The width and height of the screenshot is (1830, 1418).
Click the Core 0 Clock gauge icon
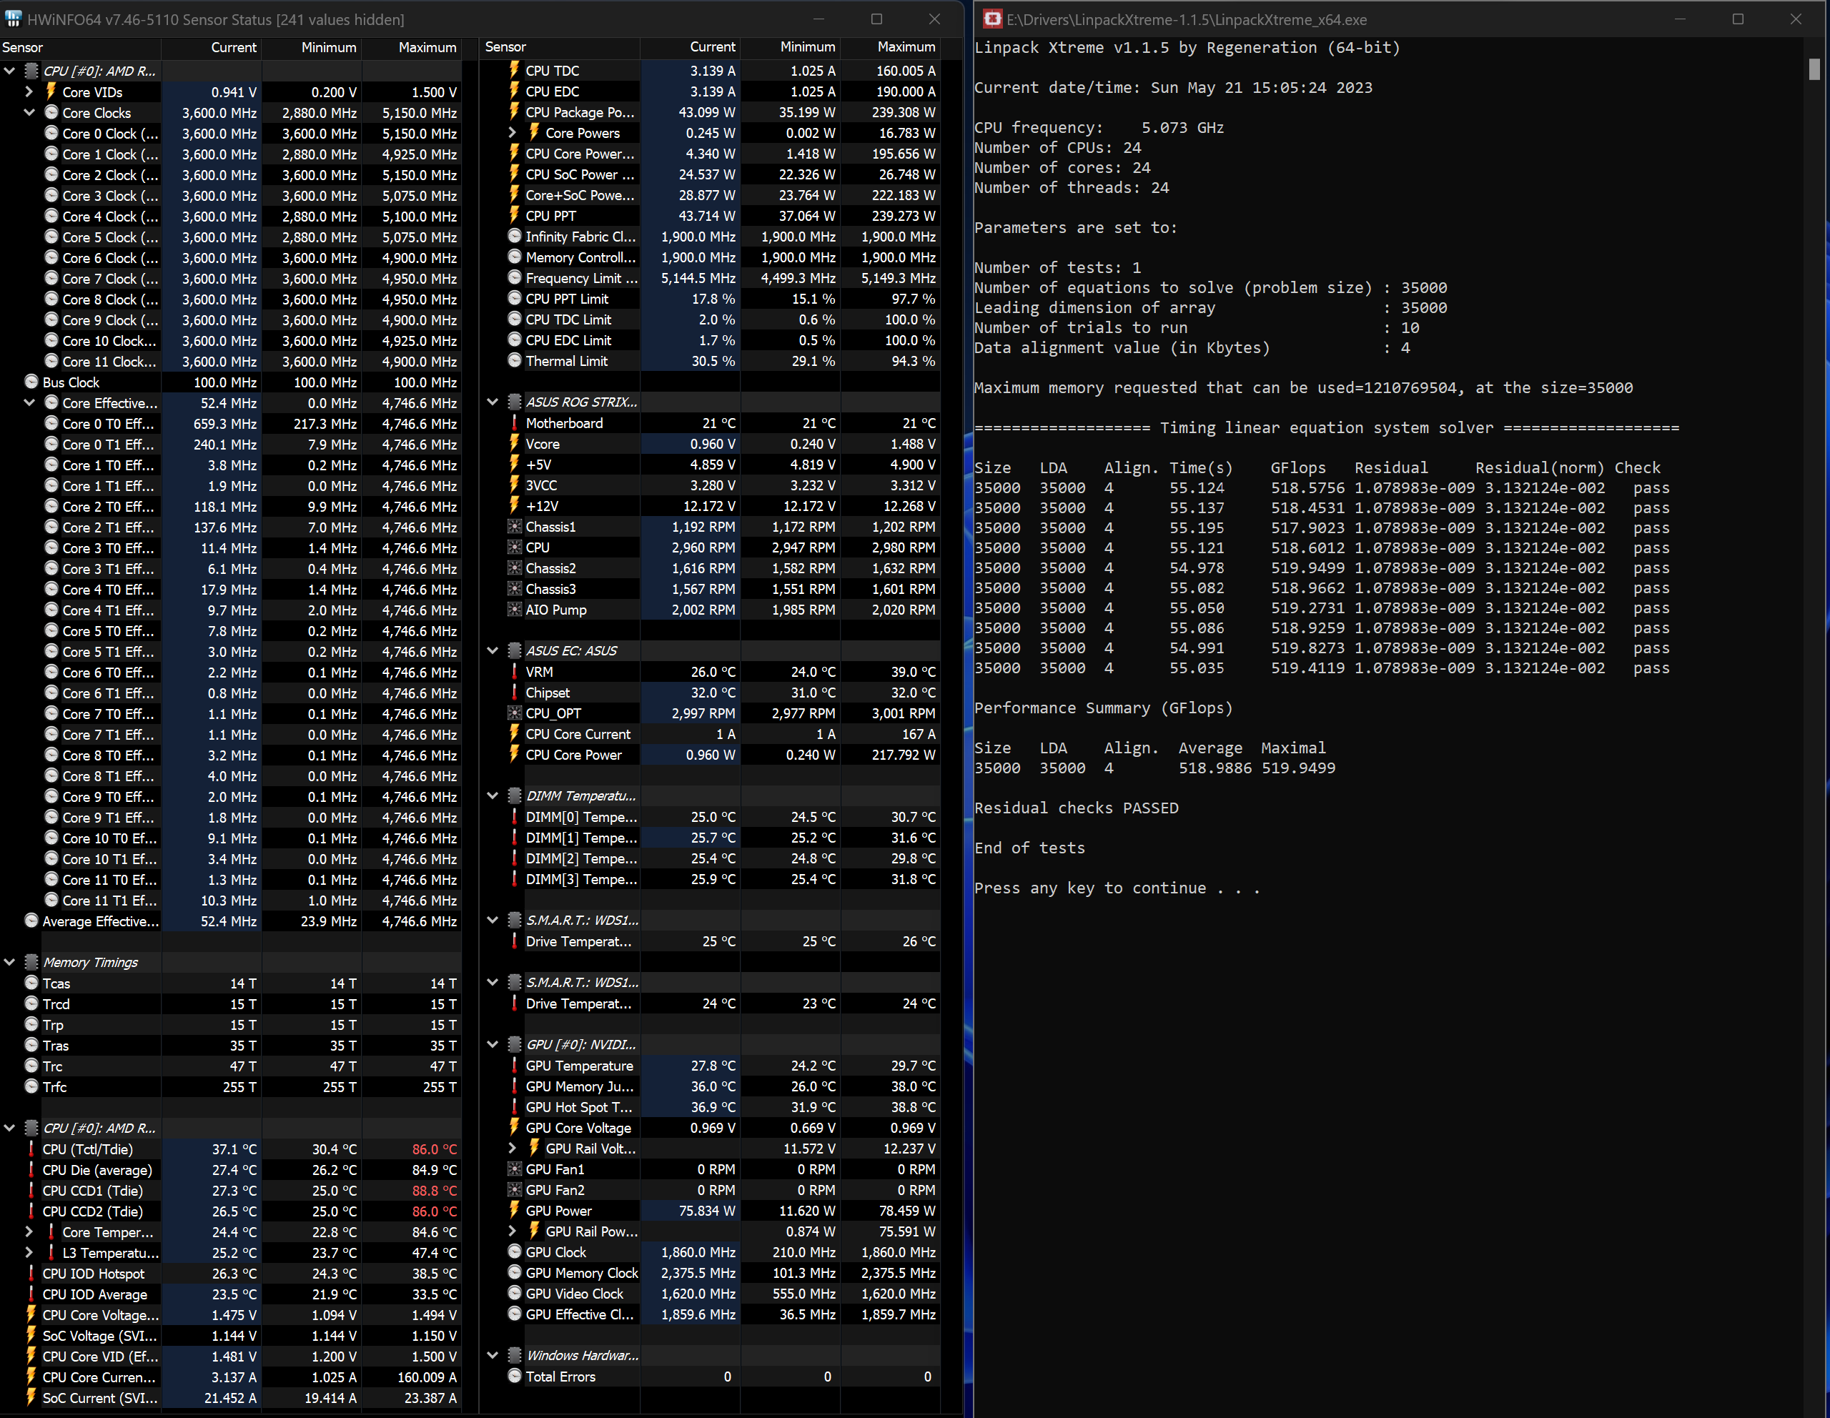(x=51, y=132)
